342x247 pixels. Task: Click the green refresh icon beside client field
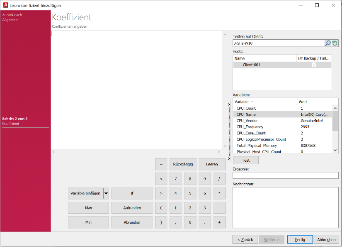[x=335, y=43]
